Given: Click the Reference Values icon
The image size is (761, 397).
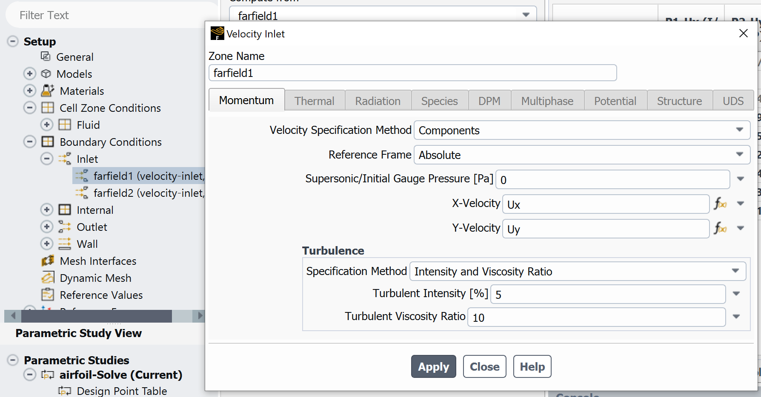Looking at the screenshot, I should [48, 295].
